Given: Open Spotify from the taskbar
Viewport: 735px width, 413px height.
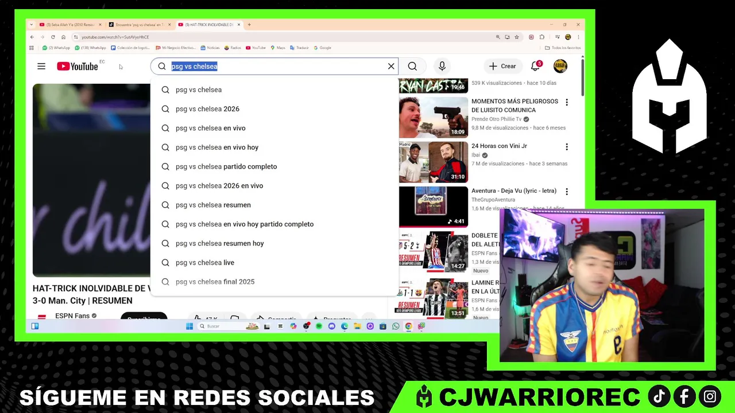Looking at the screenshot, I should [x=319, y=326].
